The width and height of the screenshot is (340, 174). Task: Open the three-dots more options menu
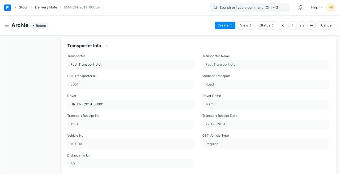click(312, 25)
